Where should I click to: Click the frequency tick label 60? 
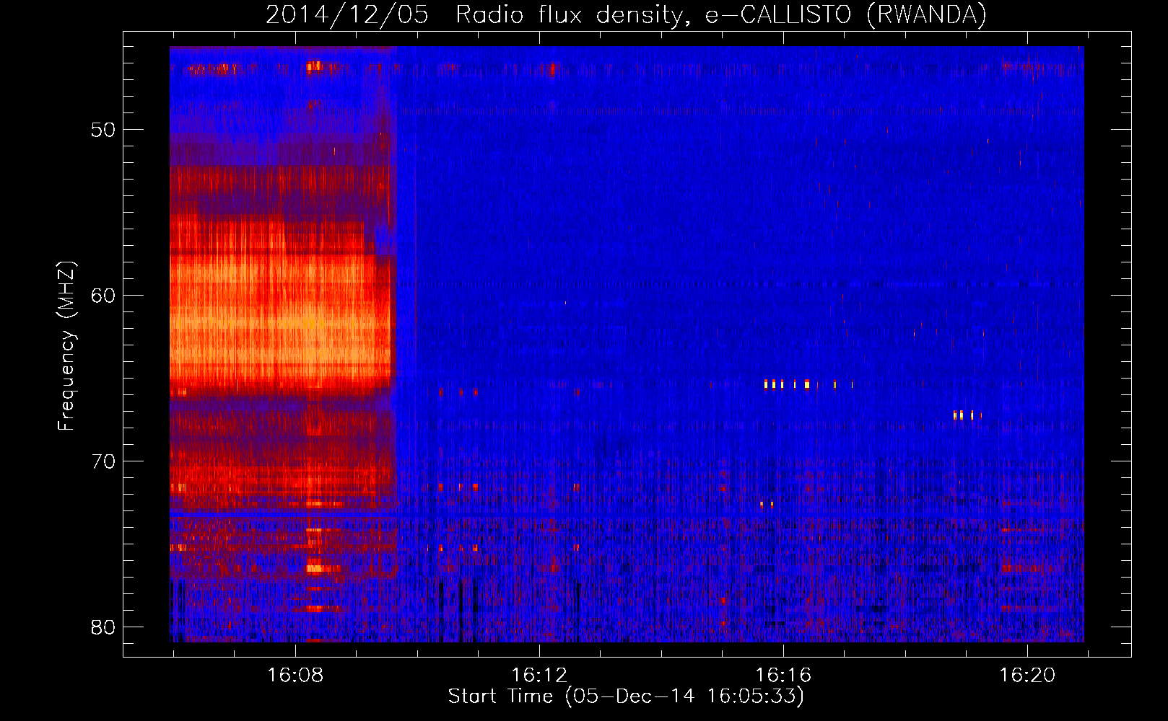point(103,296)
